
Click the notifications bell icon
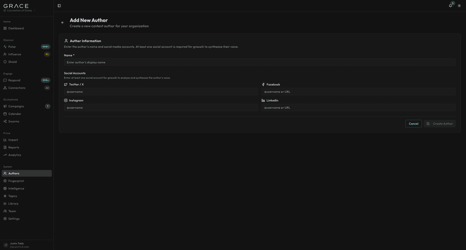pyautogui.click(x=450, y=5)
